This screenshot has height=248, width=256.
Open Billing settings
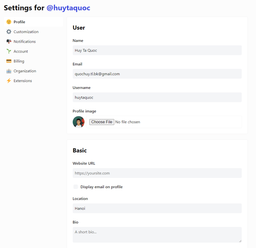33,61
